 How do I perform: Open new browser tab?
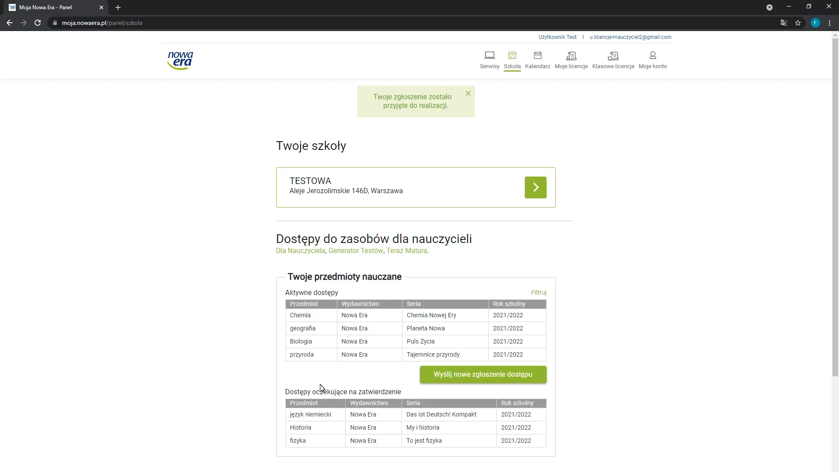118,7
